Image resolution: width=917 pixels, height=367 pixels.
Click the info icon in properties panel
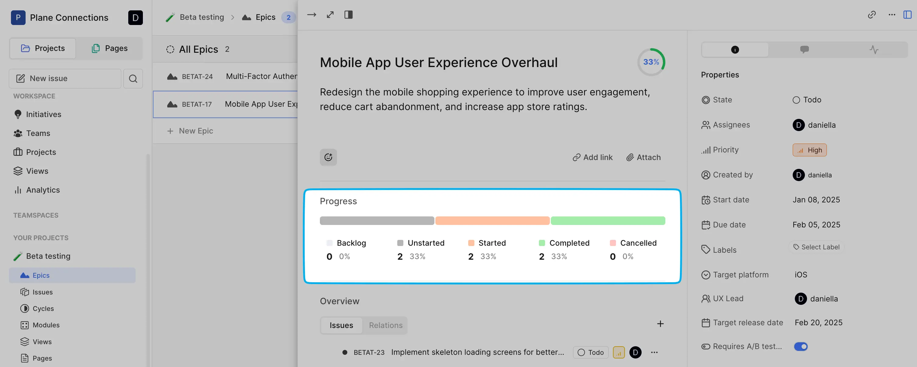[x=735, y=49]
